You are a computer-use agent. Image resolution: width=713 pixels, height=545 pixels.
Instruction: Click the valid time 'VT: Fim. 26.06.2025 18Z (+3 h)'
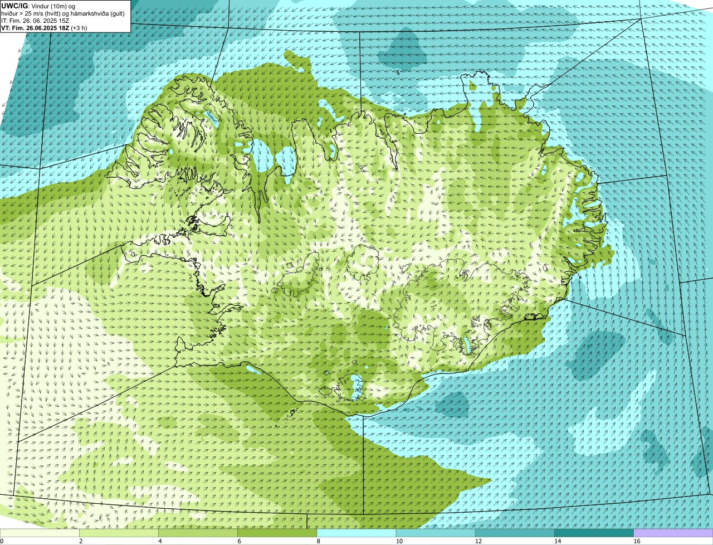pyautogui.click(x=44, y=28)
